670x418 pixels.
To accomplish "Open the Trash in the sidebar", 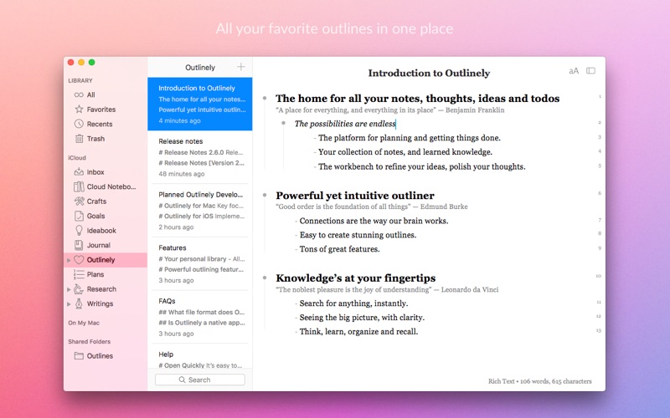I will 106,138.
